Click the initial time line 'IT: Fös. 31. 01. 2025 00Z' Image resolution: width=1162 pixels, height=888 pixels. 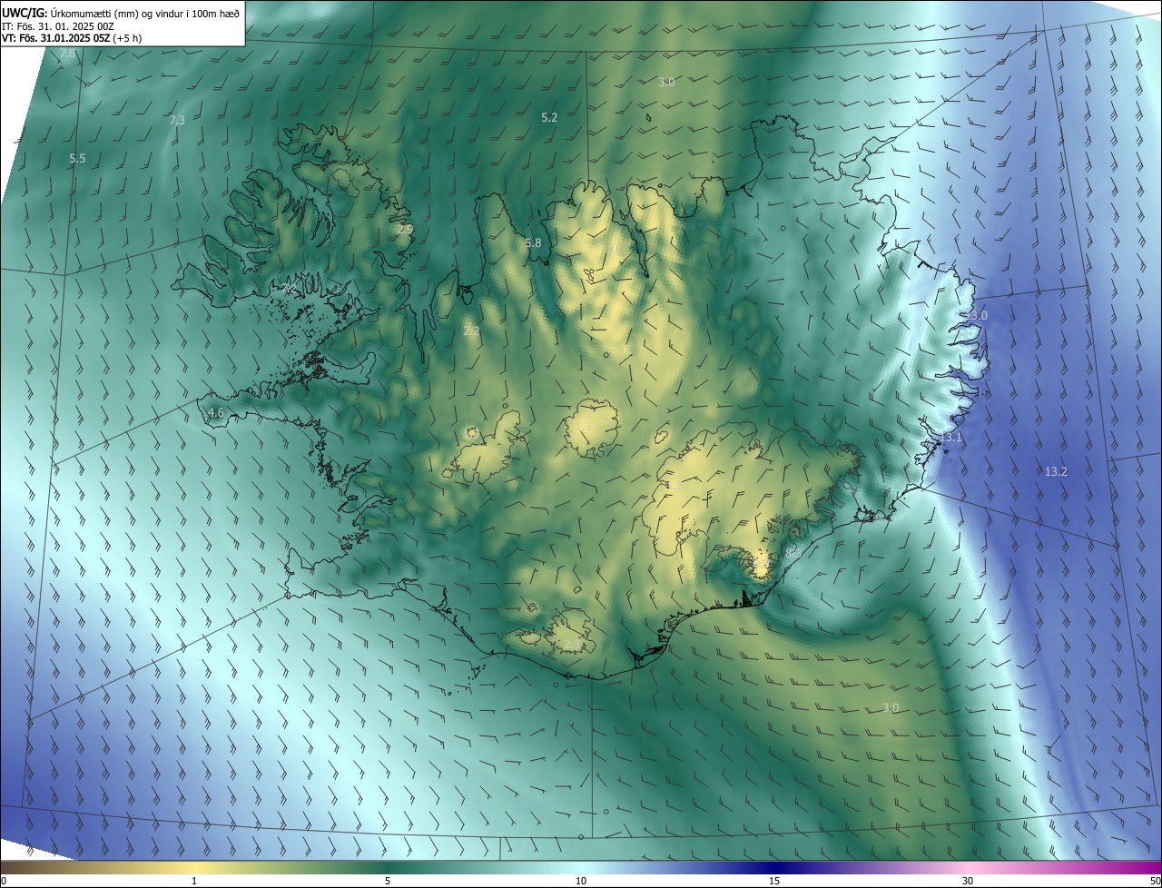[59, 25]
